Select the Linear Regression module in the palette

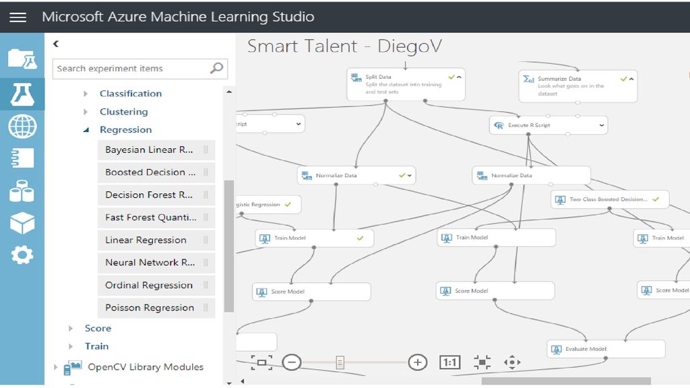pos(156,240)
